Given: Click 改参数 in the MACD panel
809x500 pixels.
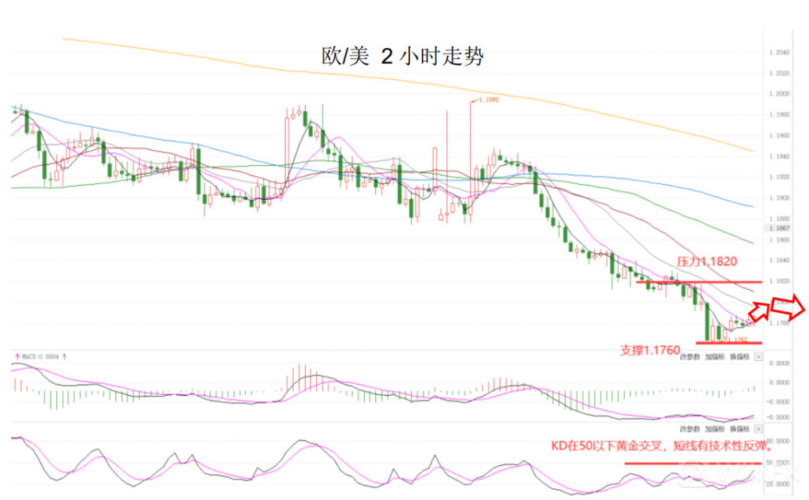Looking at the screenshot, I should pos(690,357).
